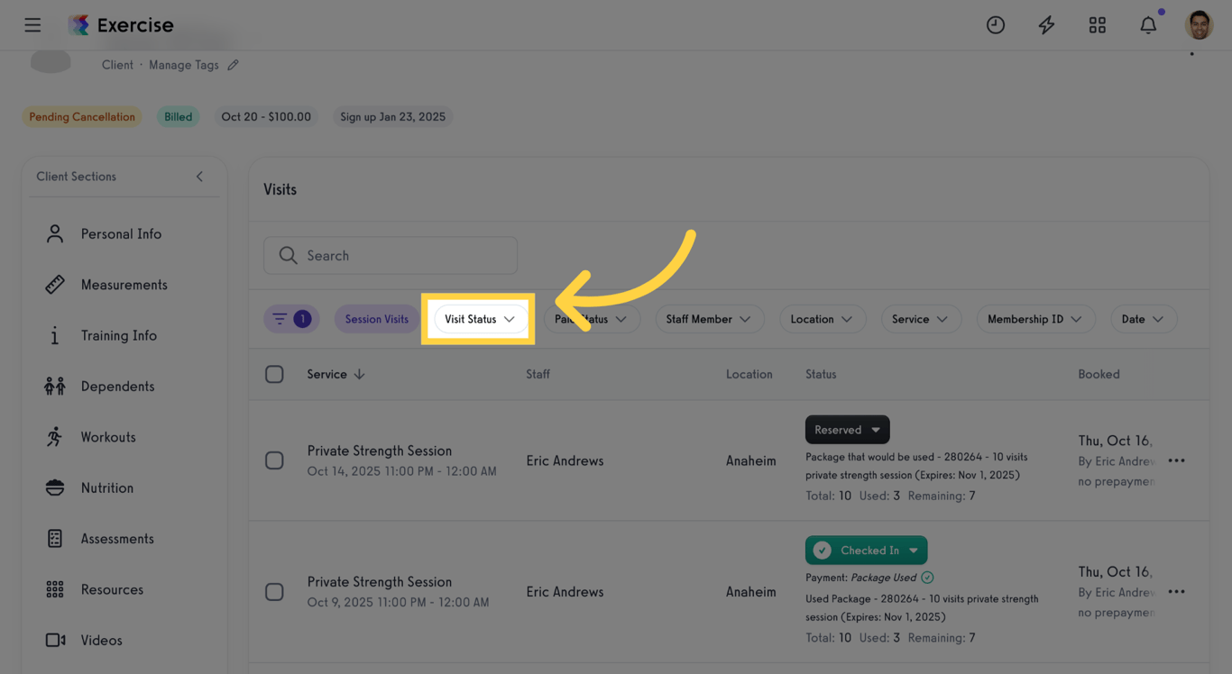Image resolution: width=1232 pixels, height=674 pixels.
Task: Check the select-all visits checkbox
Action: [274, 374]
